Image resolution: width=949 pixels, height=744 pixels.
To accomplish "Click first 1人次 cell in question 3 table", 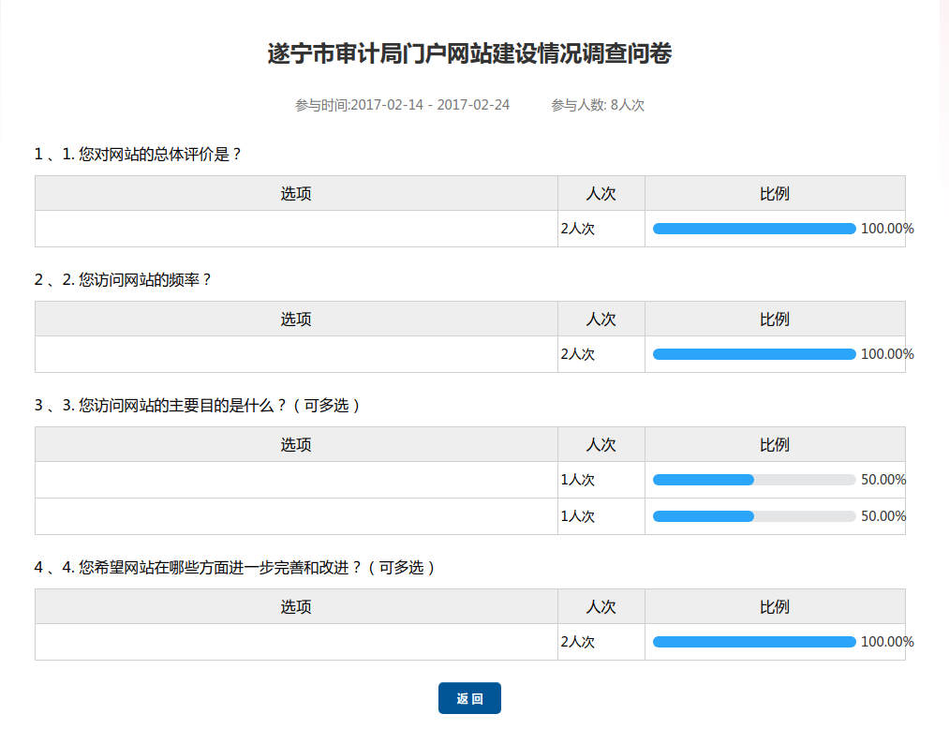I will 578,480.
